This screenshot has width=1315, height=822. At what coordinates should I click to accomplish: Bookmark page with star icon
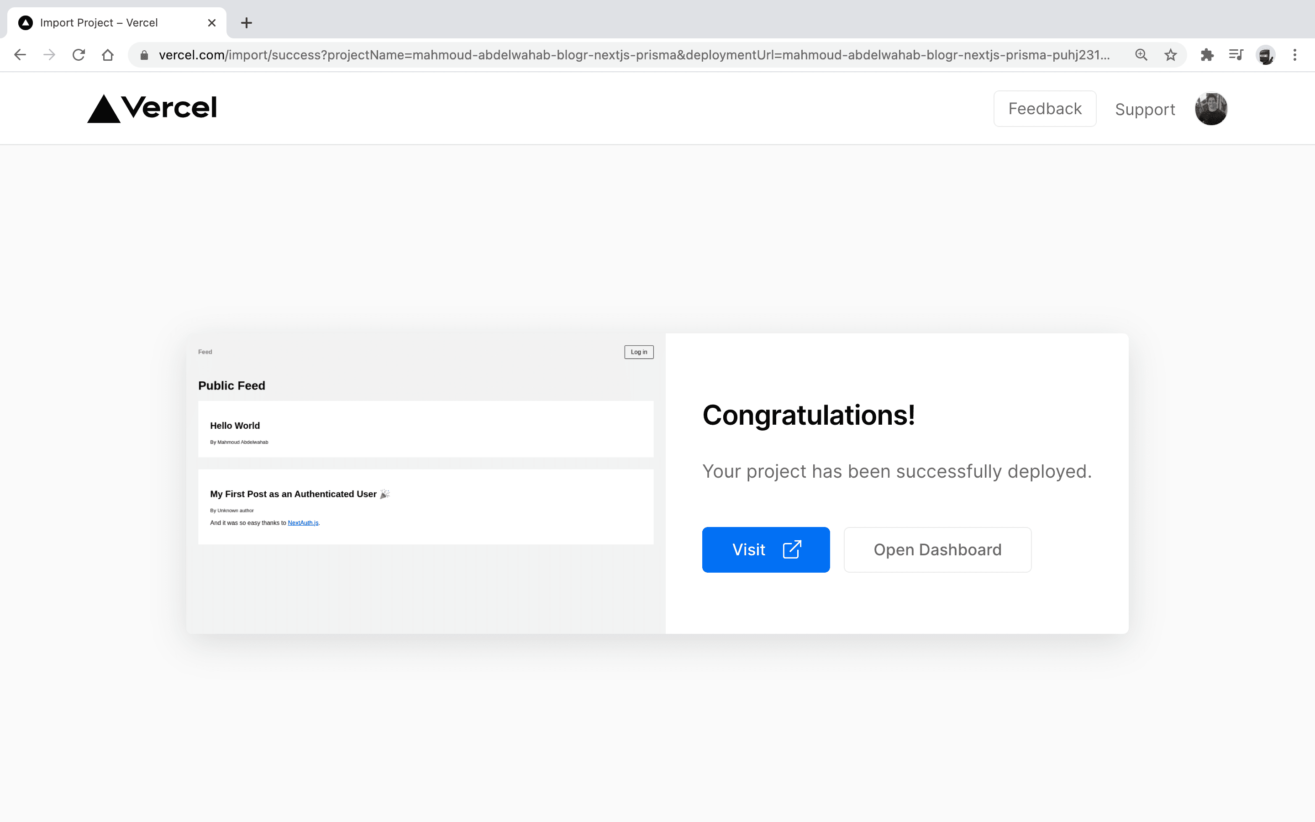pyautogui.click(x=1170, y=55)
